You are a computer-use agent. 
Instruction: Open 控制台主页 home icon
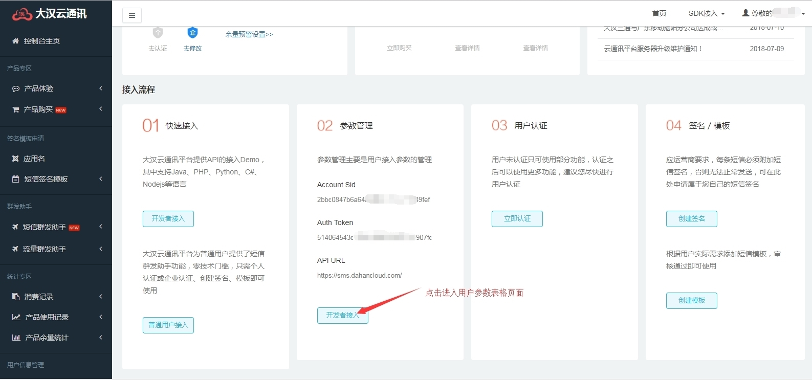[x=15, y=41]
